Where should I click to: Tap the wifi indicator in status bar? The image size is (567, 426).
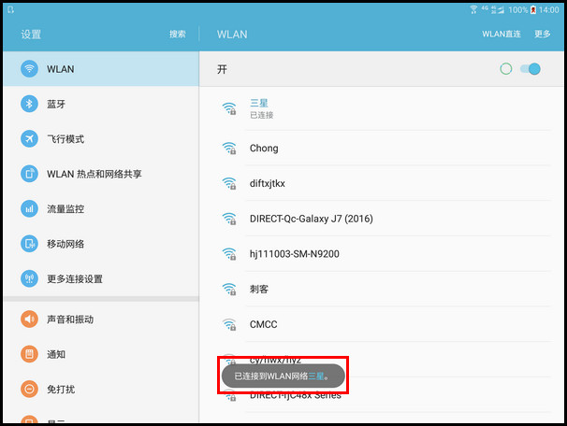tap(473, 9)
